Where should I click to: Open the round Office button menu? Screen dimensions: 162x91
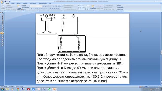2,2
